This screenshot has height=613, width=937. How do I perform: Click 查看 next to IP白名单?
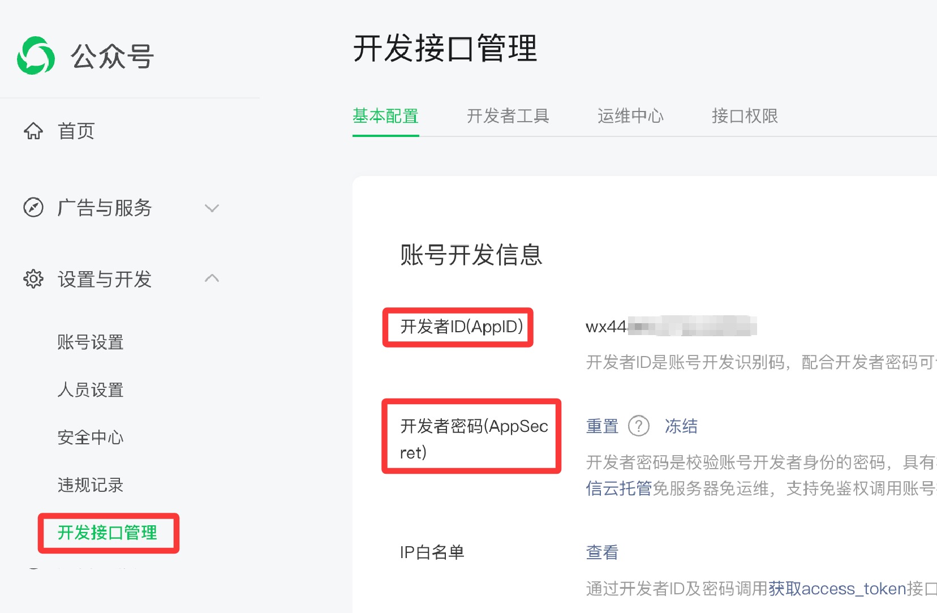tap(602, 552)
